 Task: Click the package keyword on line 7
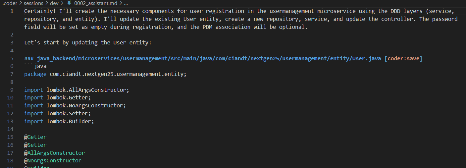pos(35,74)
